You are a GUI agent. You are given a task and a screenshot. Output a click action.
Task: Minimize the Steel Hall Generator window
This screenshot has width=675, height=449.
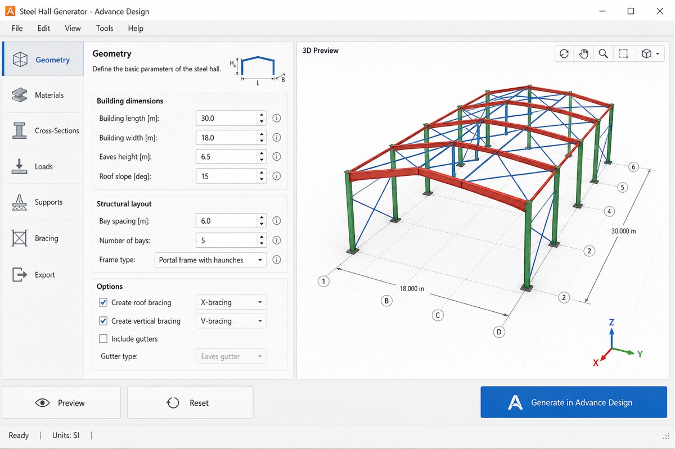pos(602,11)
